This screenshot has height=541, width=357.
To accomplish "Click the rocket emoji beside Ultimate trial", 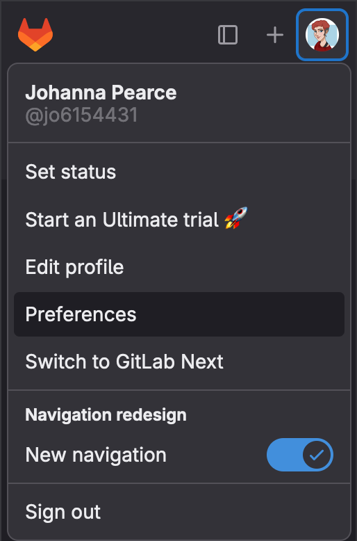I will pos(236,218).
